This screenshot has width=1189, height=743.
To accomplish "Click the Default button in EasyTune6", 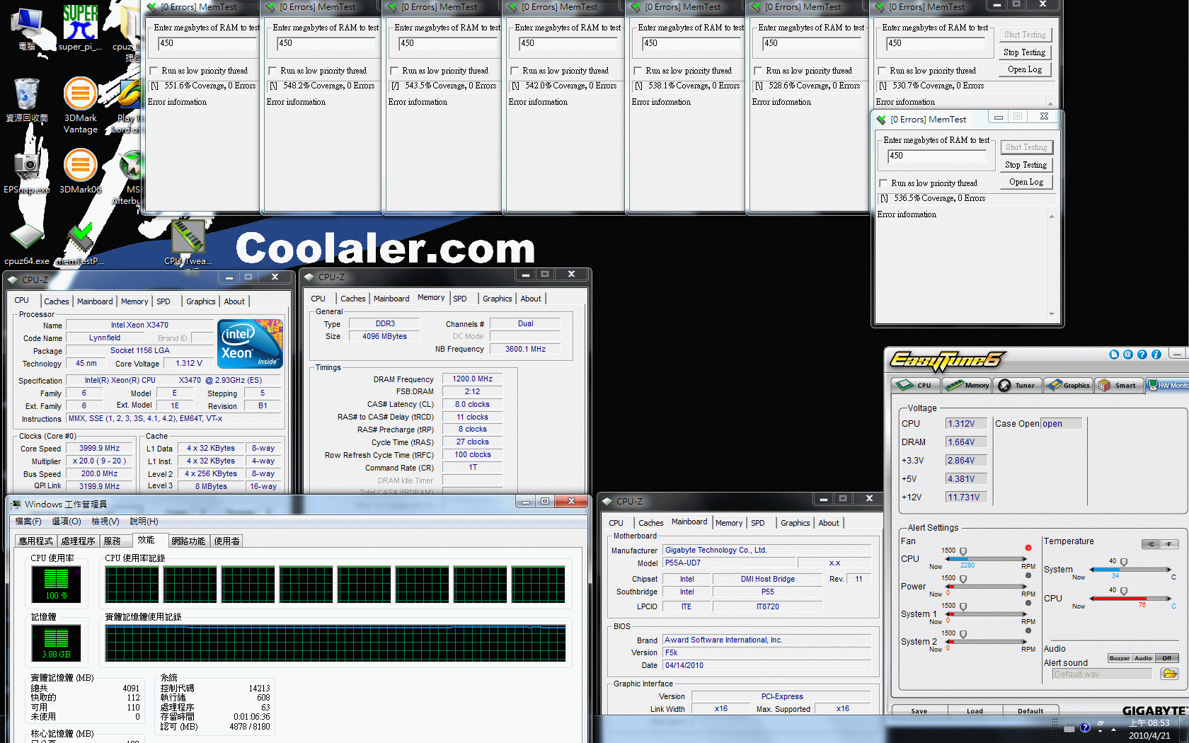I will pyautogui.click(x=1030, y=710).
